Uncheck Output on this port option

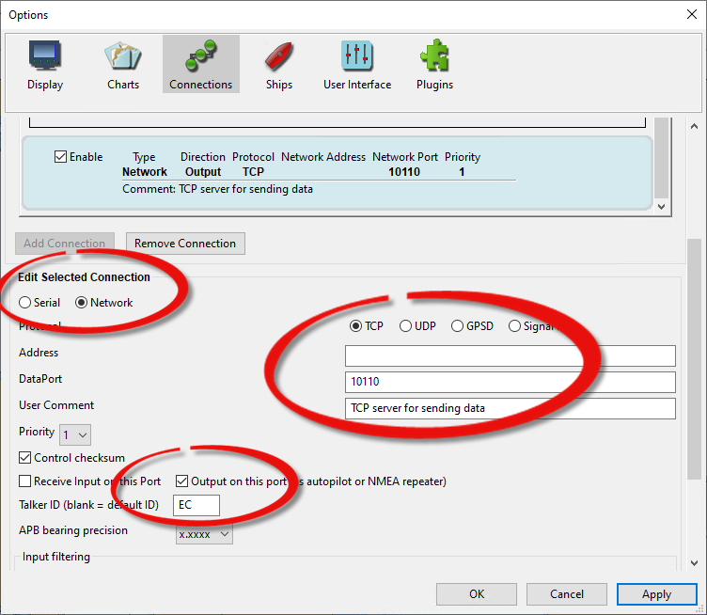(x=182, y=481)
